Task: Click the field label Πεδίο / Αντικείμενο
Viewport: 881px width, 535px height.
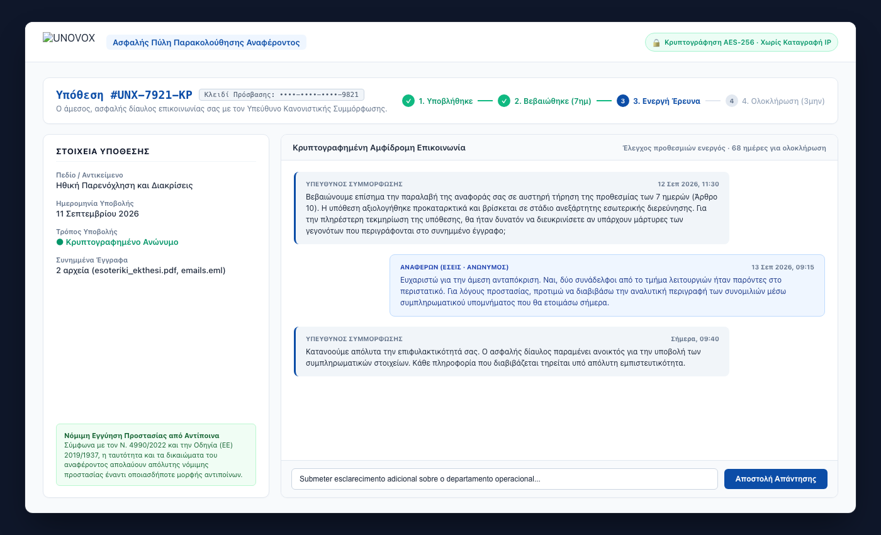Action: 89,175
